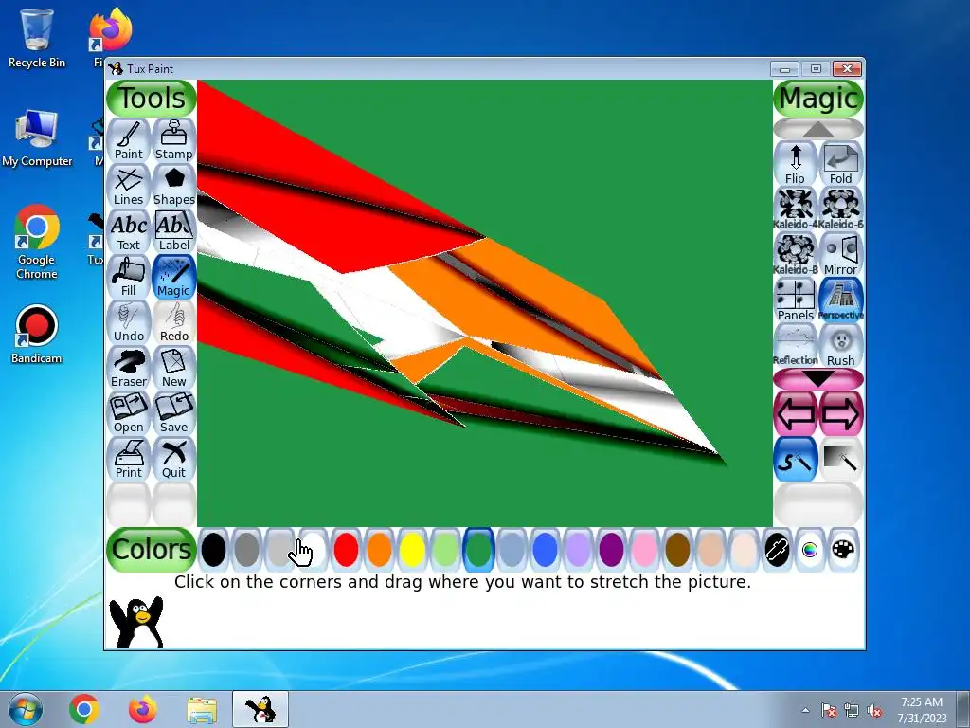Pick the tan color swatch
970x728 pixels.
pyautogui.click(x=710, y=550)
